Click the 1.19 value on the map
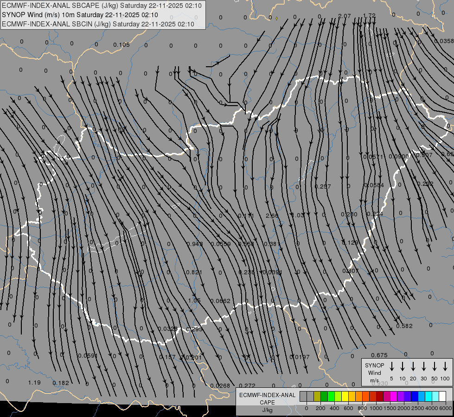Viewport: 454px width, 417px height. pyautogui.click(x=34, y=382)
